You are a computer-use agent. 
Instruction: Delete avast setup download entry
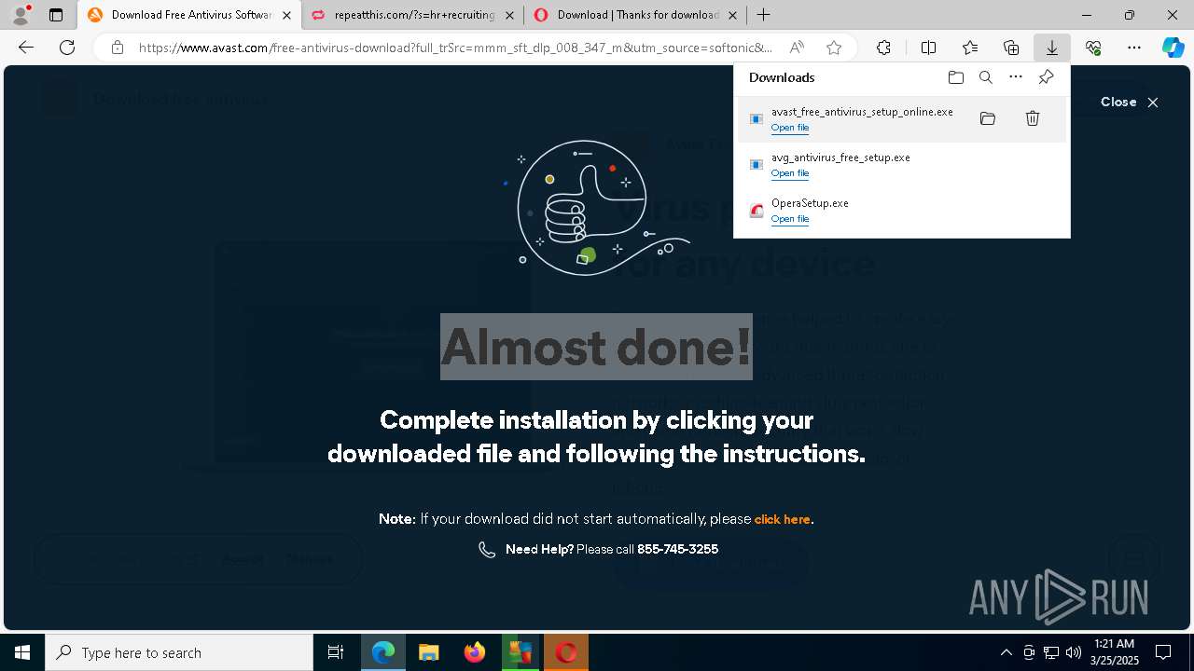tap(1033, 118)
